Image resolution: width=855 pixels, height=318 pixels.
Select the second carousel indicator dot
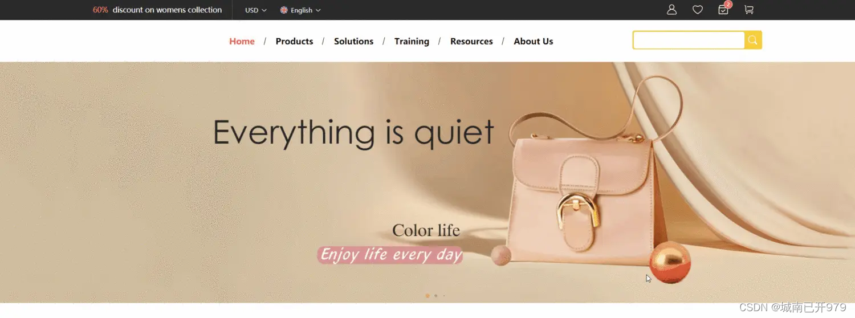(435, 296)
